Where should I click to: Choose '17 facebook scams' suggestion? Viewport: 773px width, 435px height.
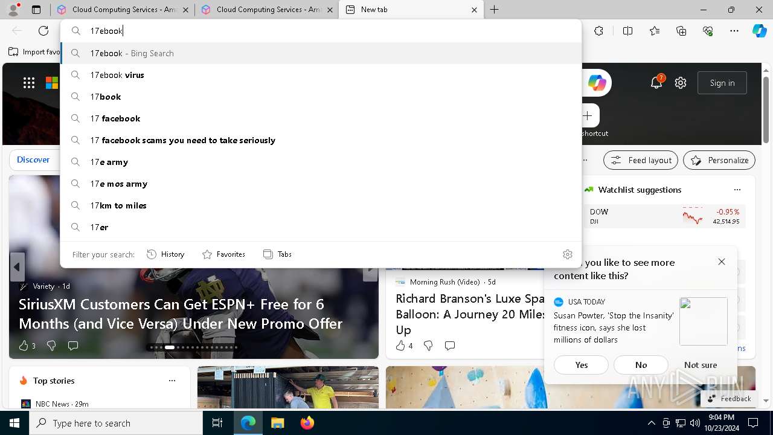tap(321, 140)
